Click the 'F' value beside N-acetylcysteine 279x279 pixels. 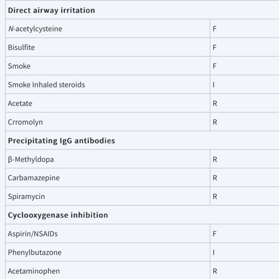point(215,29)
